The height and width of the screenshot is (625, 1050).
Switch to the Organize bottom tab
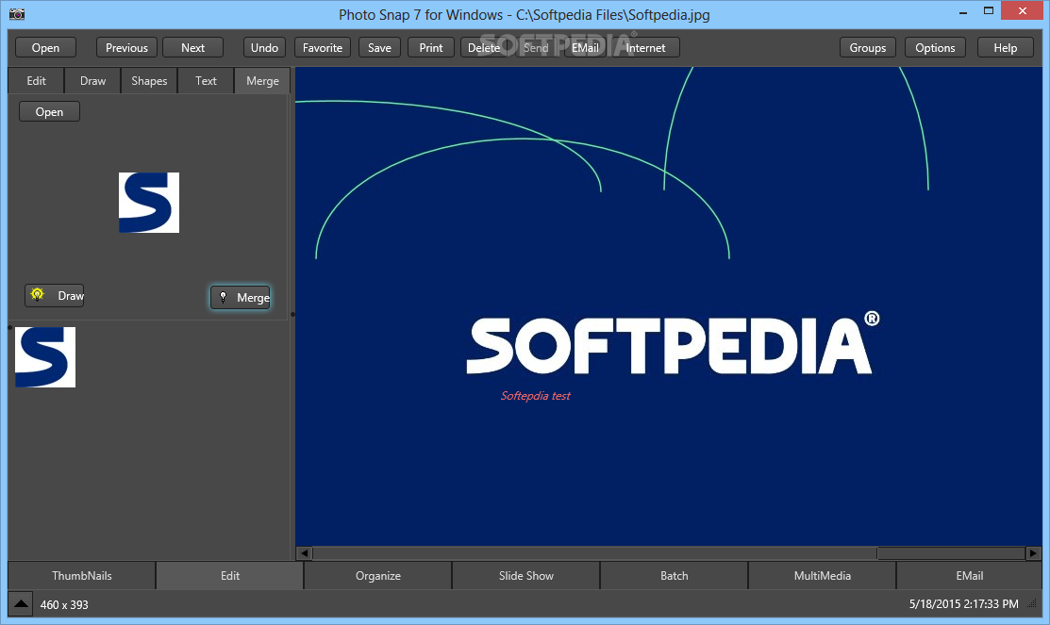click(377, 575)
